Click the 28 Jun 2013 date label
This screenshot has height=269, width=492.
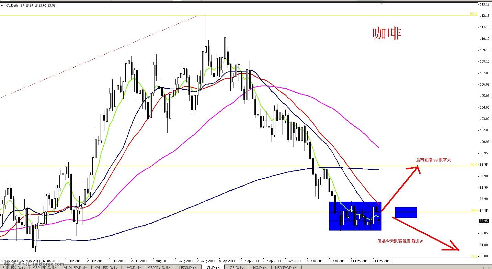[95, 261]
